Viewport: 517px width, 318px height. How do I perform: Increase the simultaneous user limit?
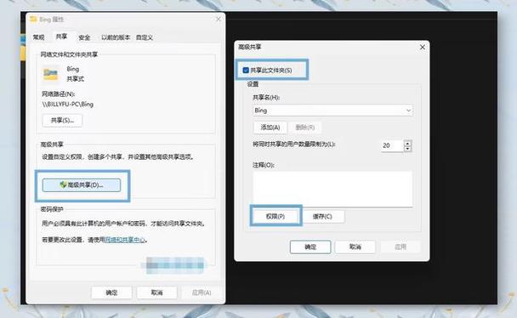pyautogui.click(x=408, y=143)
